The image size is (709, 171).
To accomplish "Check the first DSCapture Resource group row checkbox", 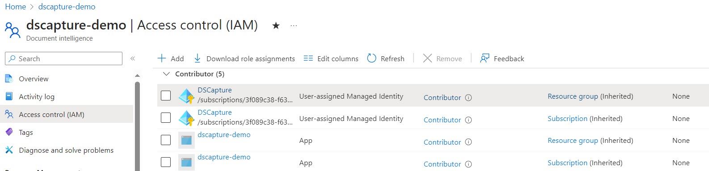I will [166, 96].
